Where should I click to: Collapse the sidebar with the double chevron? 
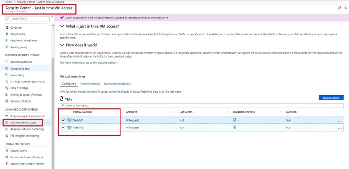tap(52, 17)
